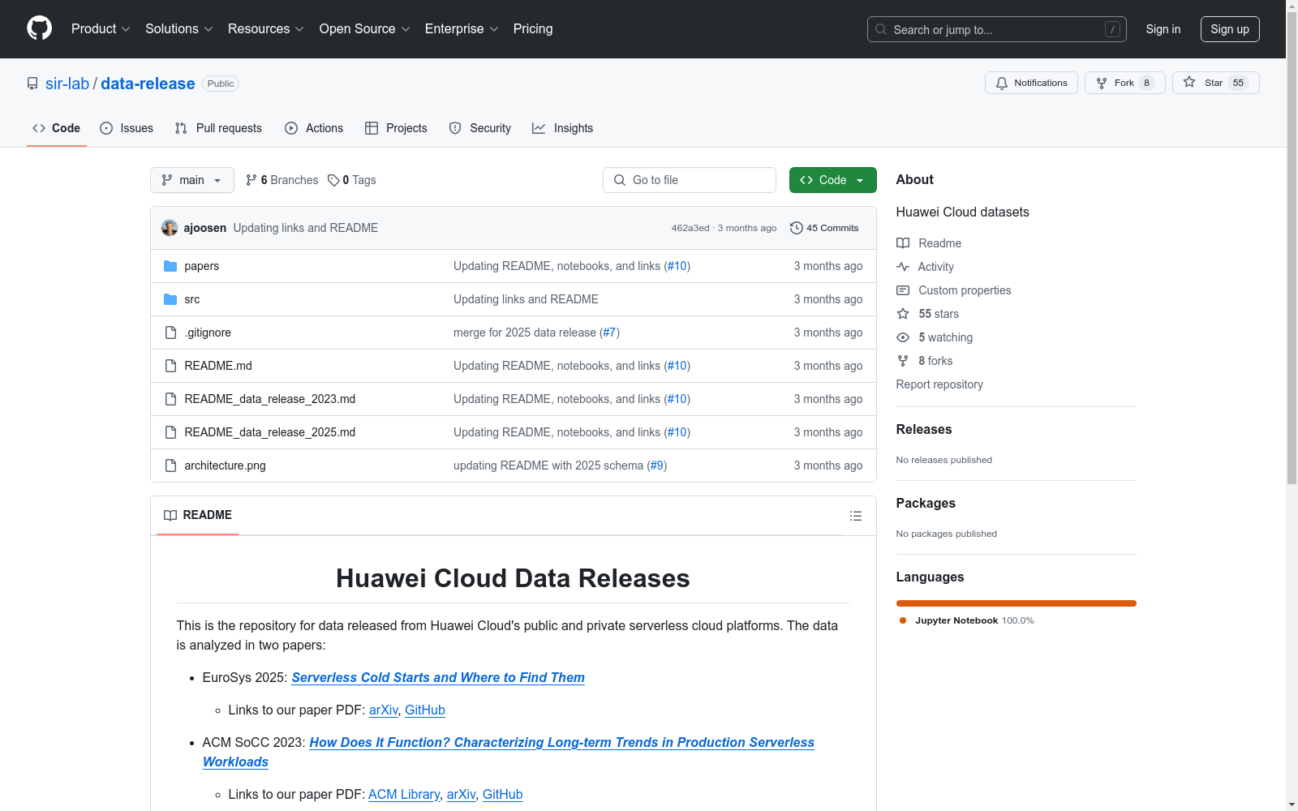Expand the Solutions menu
The height and width of the screenshot is (811, 1298).
tap(179, 28)
